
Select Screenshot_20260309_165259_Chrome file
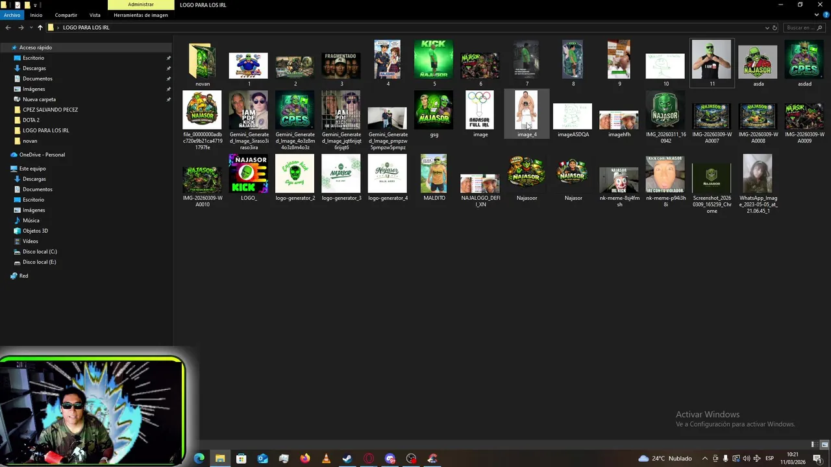[712, 178]
